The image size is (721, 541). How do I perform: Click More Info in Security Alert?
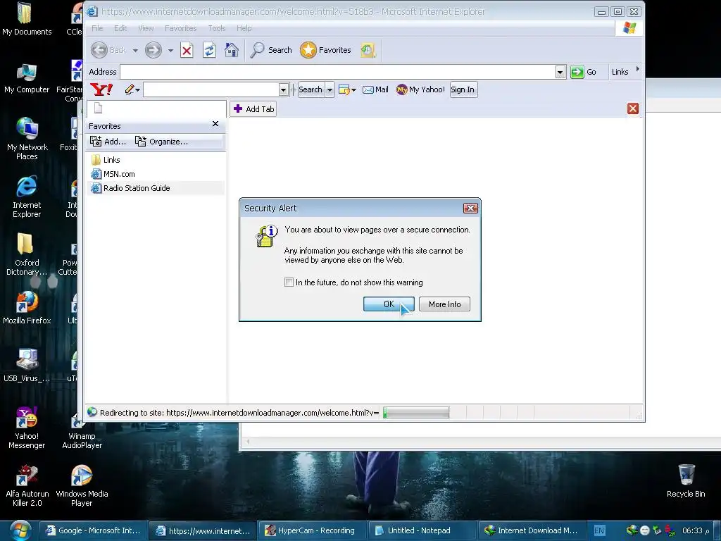pyautogui.click(x=445, y=304)
